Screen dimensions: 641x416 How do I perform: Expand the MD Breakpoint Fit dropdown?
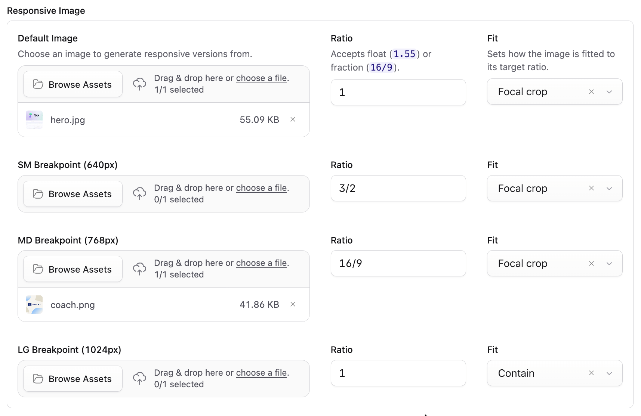pyautogui.click(x=609, y=264)
